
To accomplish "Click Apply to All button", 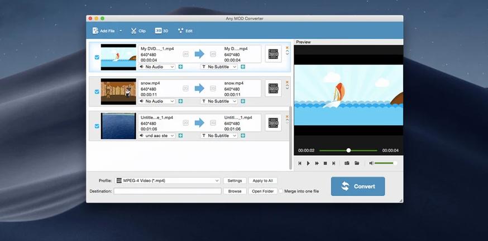I will click(262, 180).
